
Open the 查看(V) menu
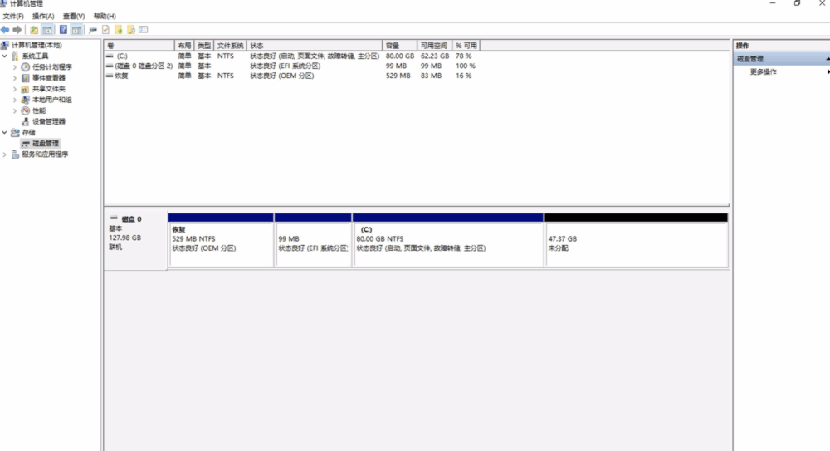[x=74, y=17]
